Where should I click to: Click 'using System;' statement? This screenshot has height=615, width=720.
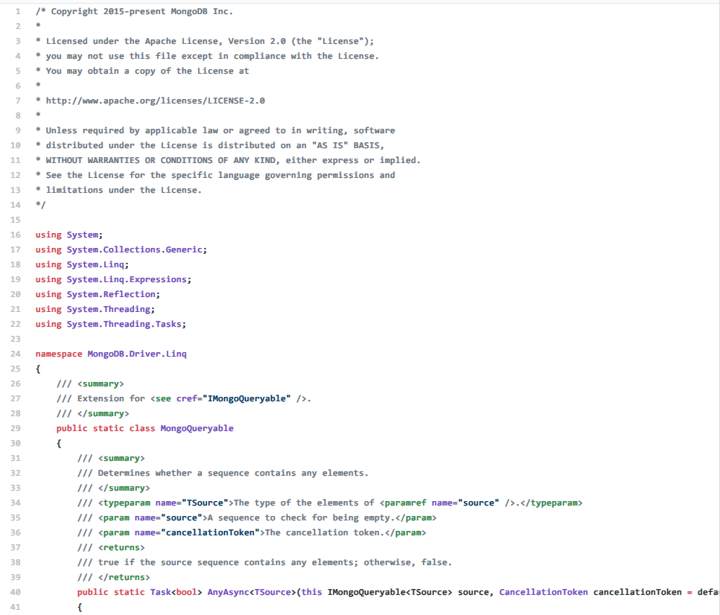pos(69,235)
